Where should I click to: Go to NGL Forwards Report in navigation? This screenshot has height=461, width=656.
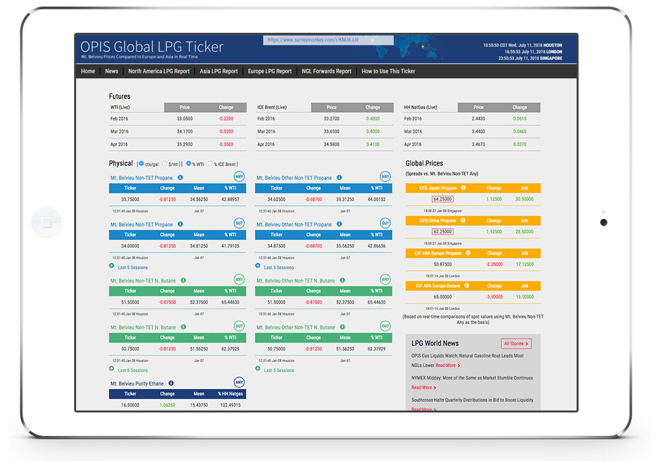[326, 71]
